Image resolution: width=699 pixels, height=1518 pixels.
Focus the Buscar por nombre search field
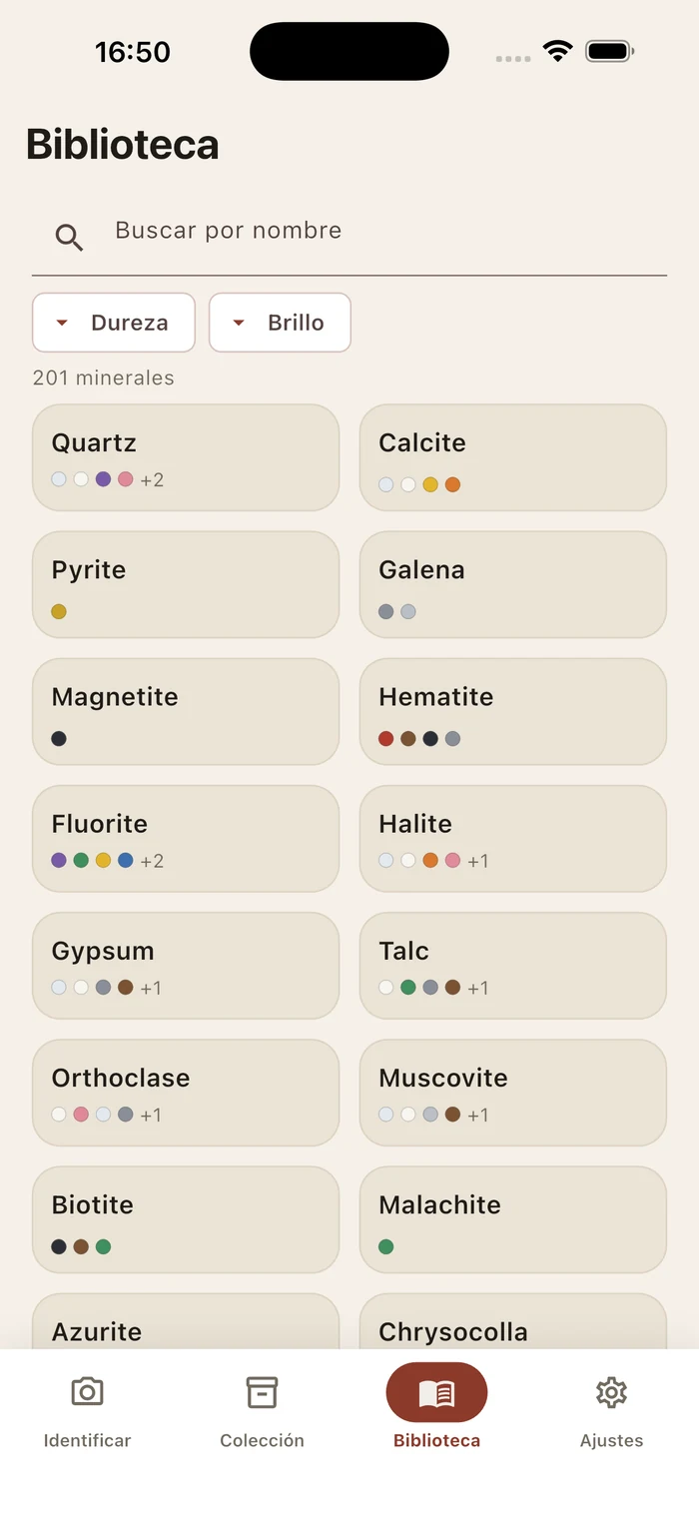click(349, 236)
